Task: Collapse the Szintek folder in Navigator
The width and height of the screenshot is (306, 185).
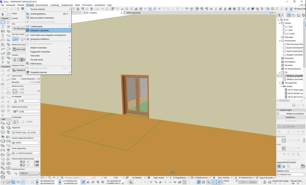Action: pyautogui.click(x=280, y=23)
